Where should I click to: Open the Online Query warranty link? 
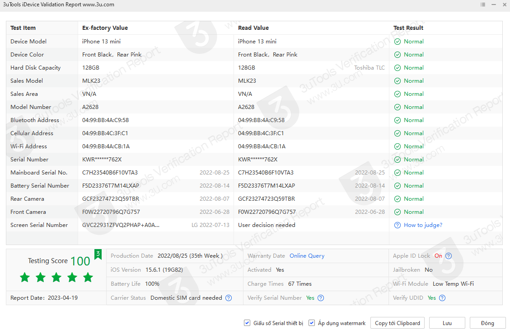[x=307, y=256]
